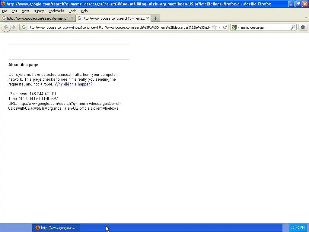Click the IP address 143.244.47.101 text
309x232 pixels.
point(32,94)
